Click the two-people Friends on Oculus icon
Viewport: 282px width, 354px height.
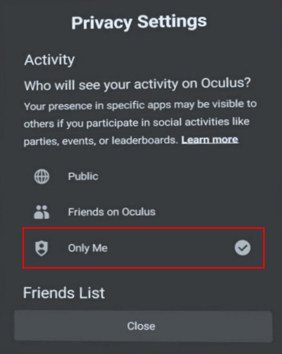pyautogui.click(x=41, y=212)
